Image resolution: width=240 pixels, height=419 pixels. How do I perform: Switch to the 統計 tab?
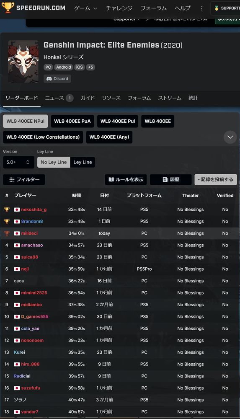[x=193, y=98]
